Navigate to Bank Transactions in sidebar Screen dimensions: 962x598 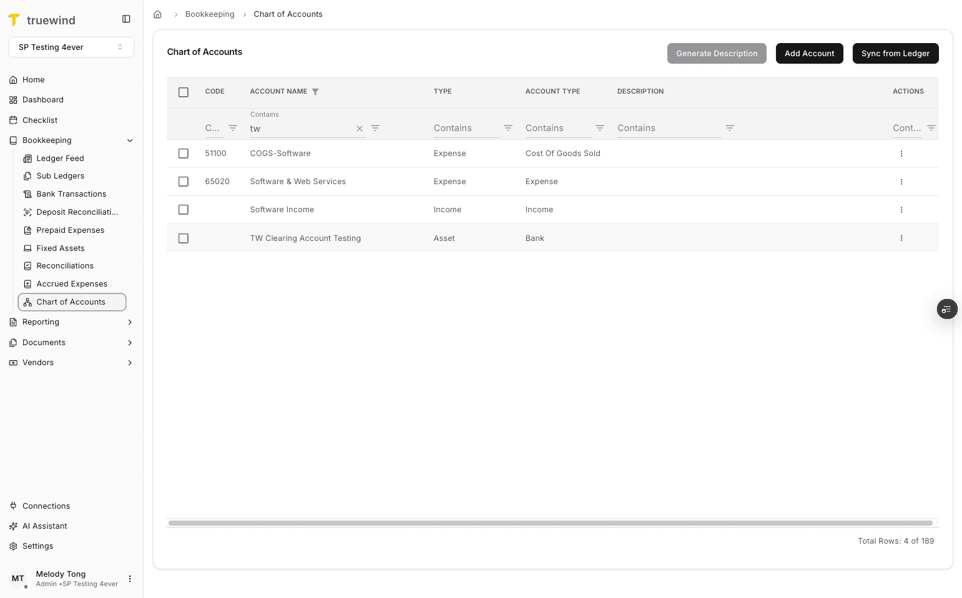(71, 194)
